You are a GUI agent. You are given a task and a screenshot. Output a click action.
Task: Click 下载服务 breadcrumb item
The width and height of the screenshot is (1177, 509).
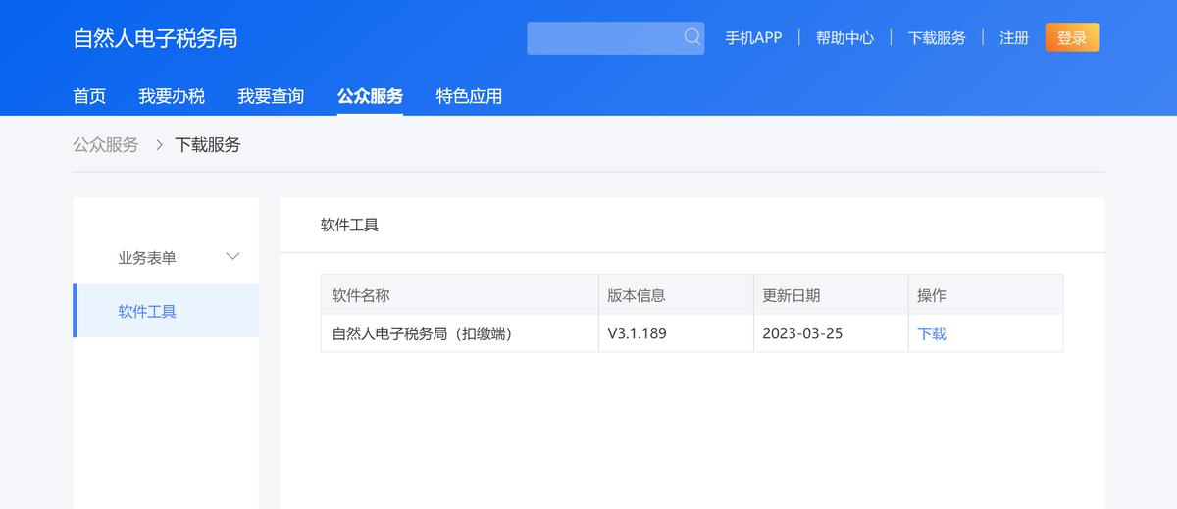[x=208, y=145]
